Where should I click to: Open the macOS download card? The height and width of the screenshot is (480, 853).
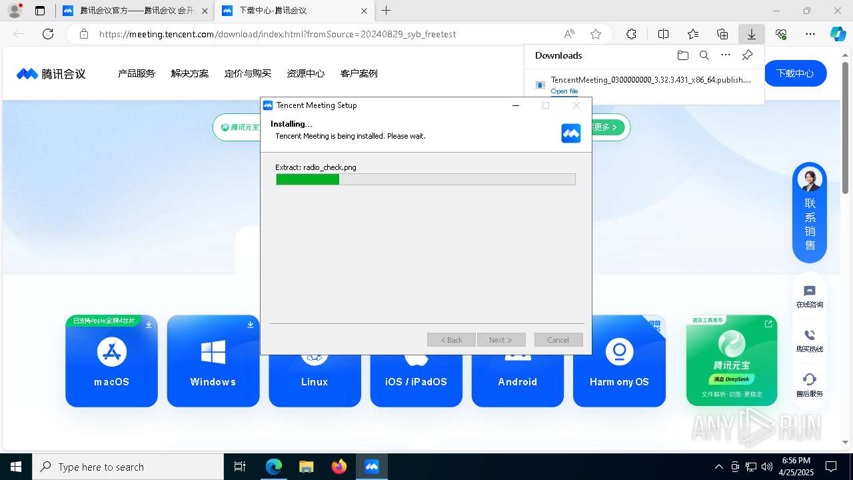[111, 361]
